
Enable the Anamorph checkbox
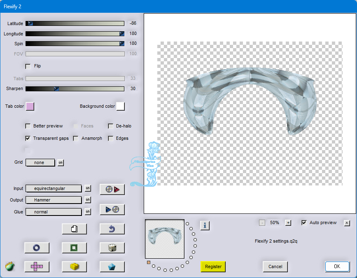(76, 139)
